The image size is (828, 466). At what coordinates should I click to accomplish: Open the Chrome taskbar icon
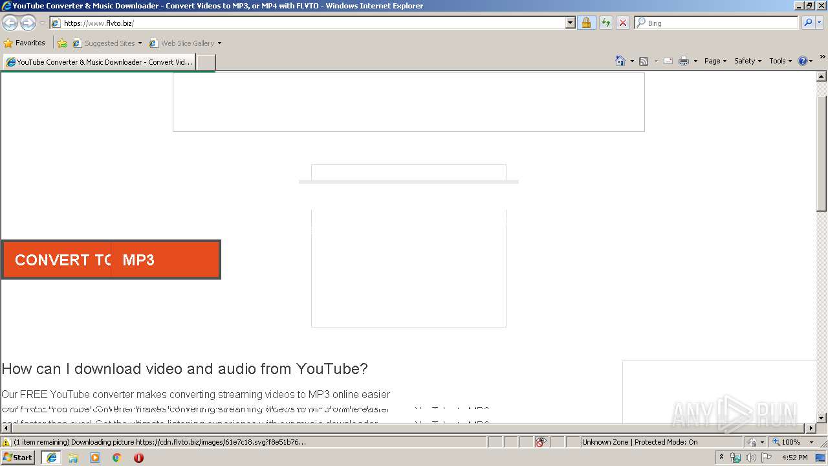click(x=117, y=458)
